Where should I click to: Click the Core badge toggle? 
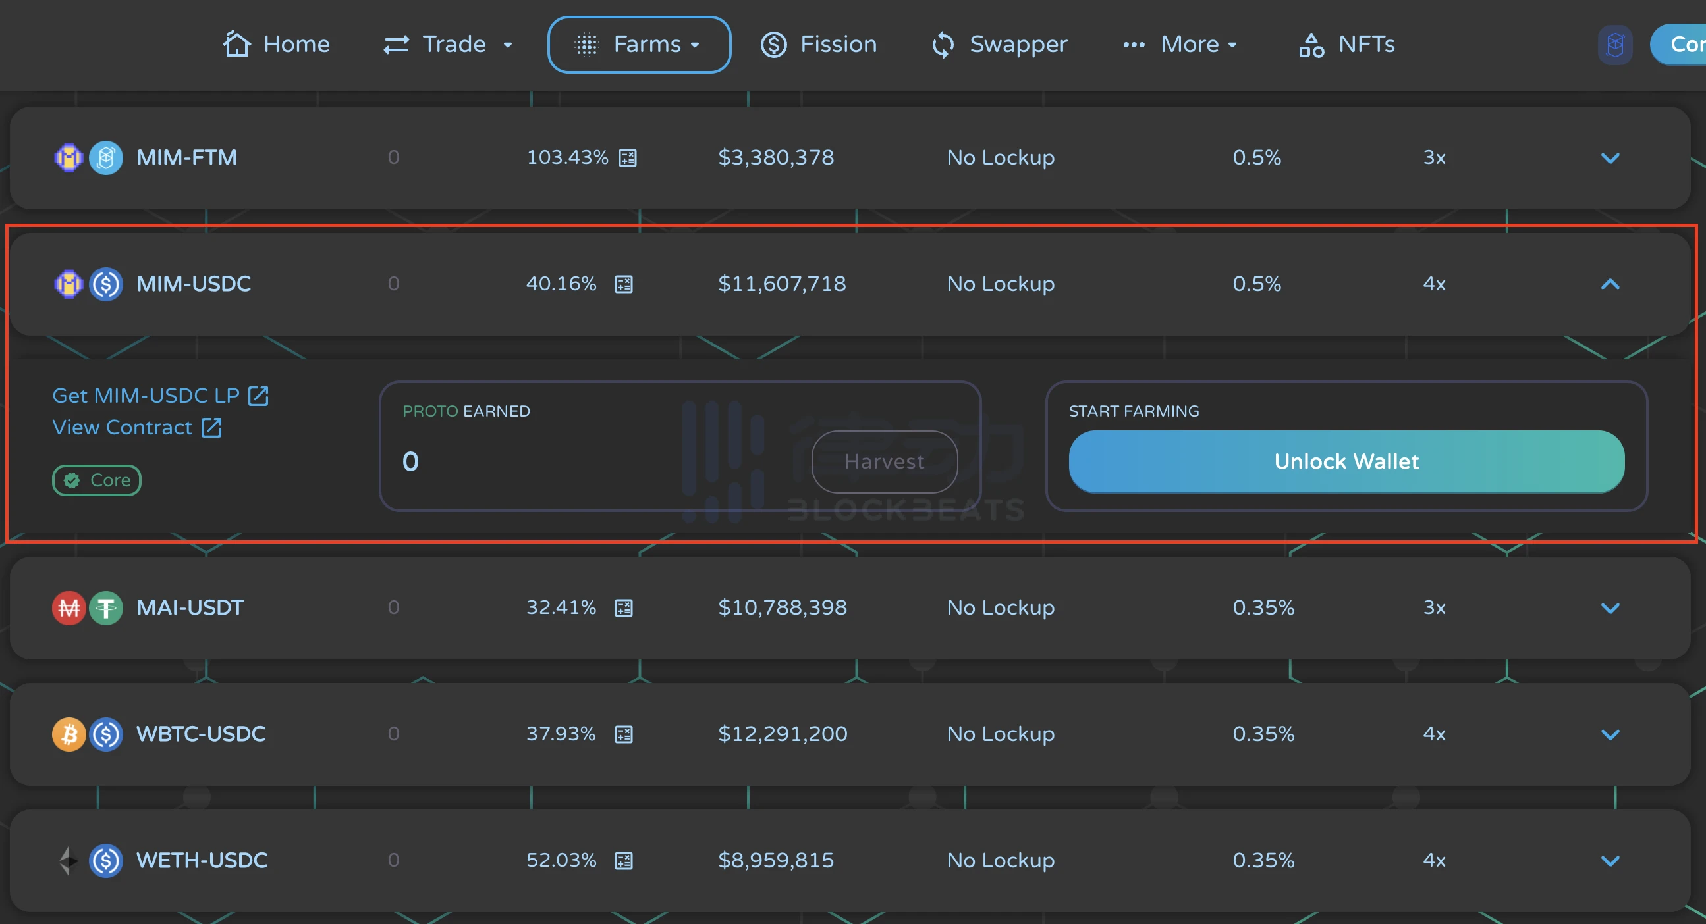point(98,479)
